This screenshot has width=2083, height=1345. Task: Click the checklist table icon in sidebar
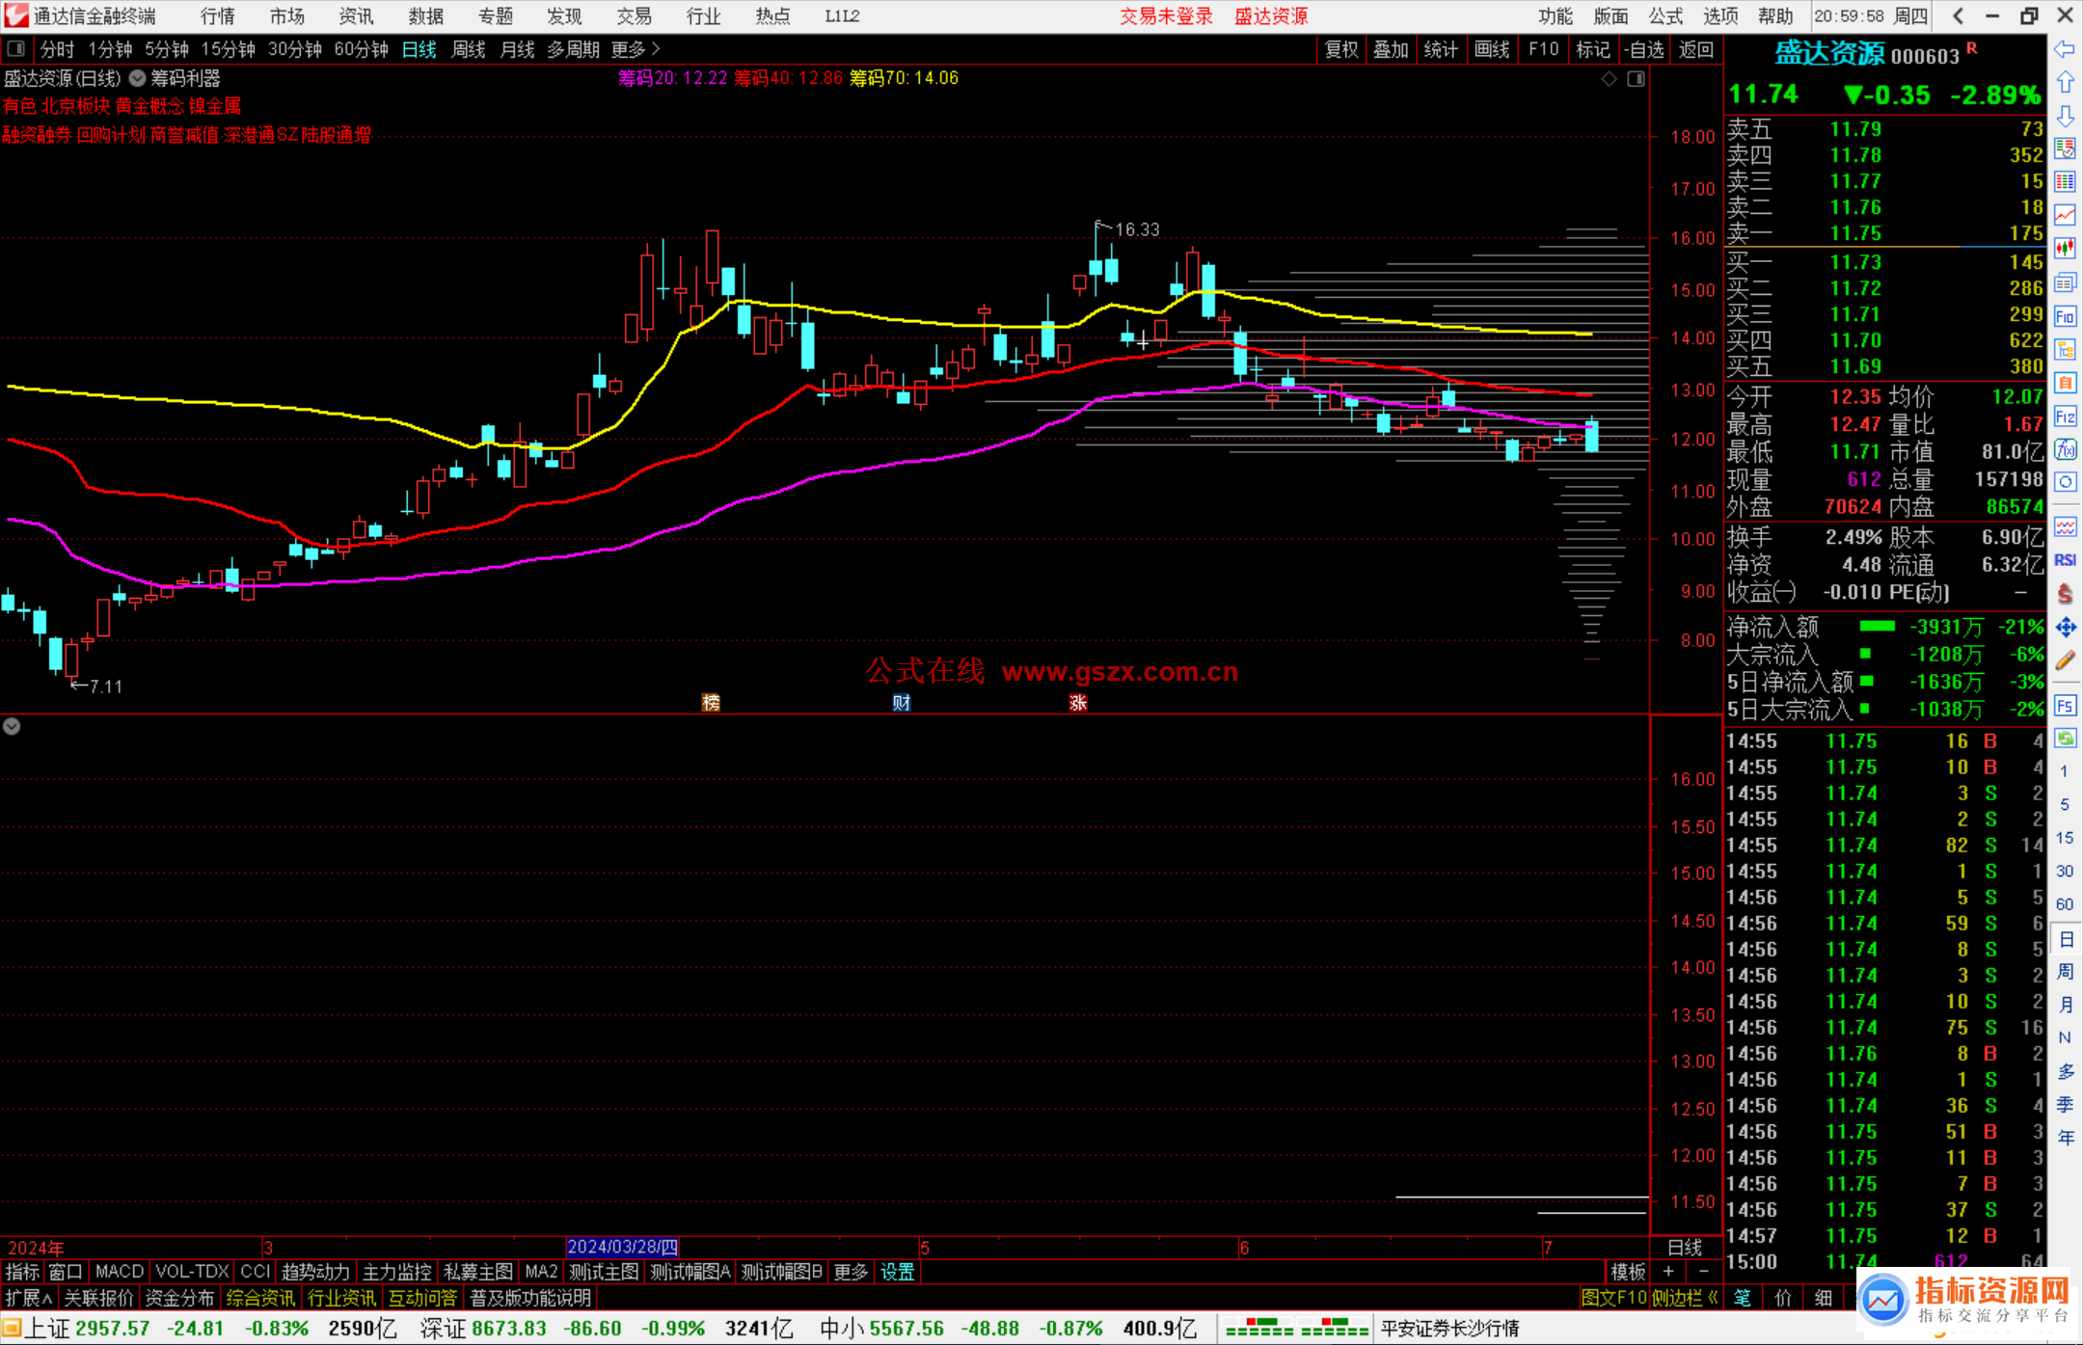coord(2065,148)
